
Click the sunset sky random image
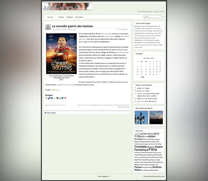pos(156,118)
